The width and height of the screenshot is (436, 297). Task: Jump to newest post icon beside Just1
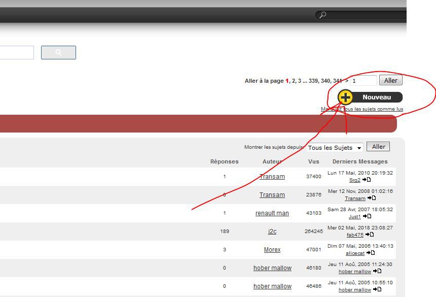pyautogui.click(x=367, y=216)
